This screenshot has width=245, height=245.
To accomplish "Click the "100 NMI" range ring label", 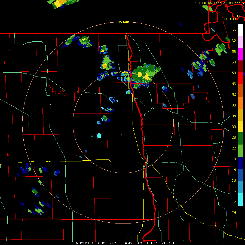I will tap(123, 22).
